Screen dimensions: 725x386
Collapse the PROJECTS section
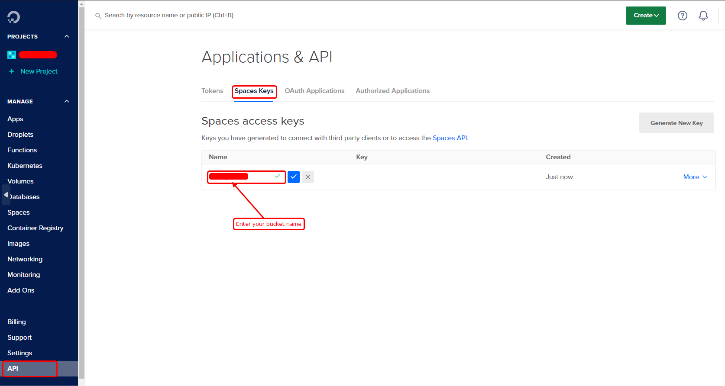(67, 36)
